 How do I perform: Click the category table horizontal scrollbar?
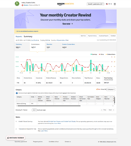tap(49, 106)
